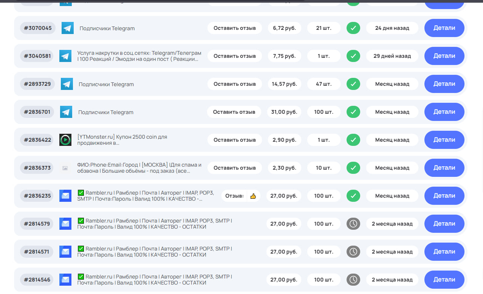
Task: Click mail icon for order #2814546
Action: tap(65, 280)
